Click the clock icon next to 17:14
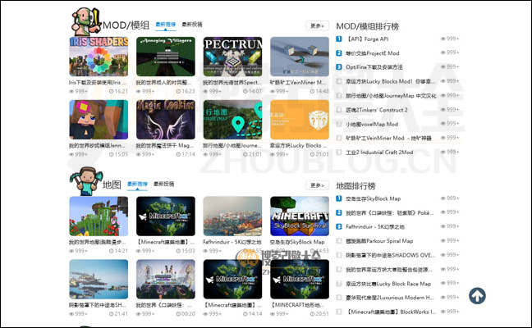 pos(178,154)
